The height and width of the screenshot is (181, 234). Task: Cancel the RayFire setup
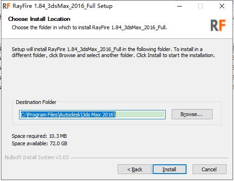click(x=209, y=169)
